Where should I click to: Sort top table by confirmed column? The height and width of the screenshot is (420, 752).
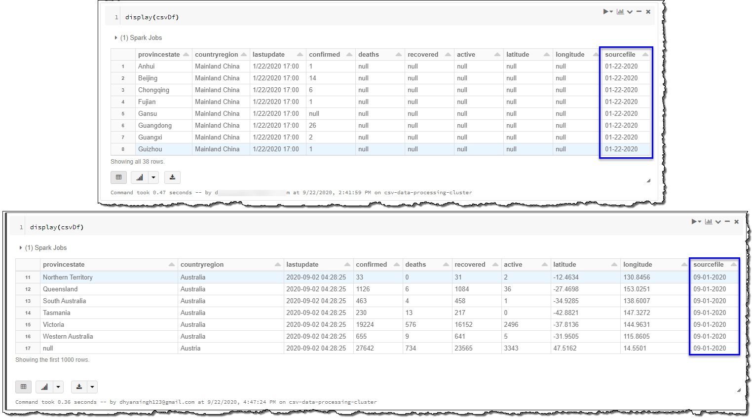(x=349, y=55)
